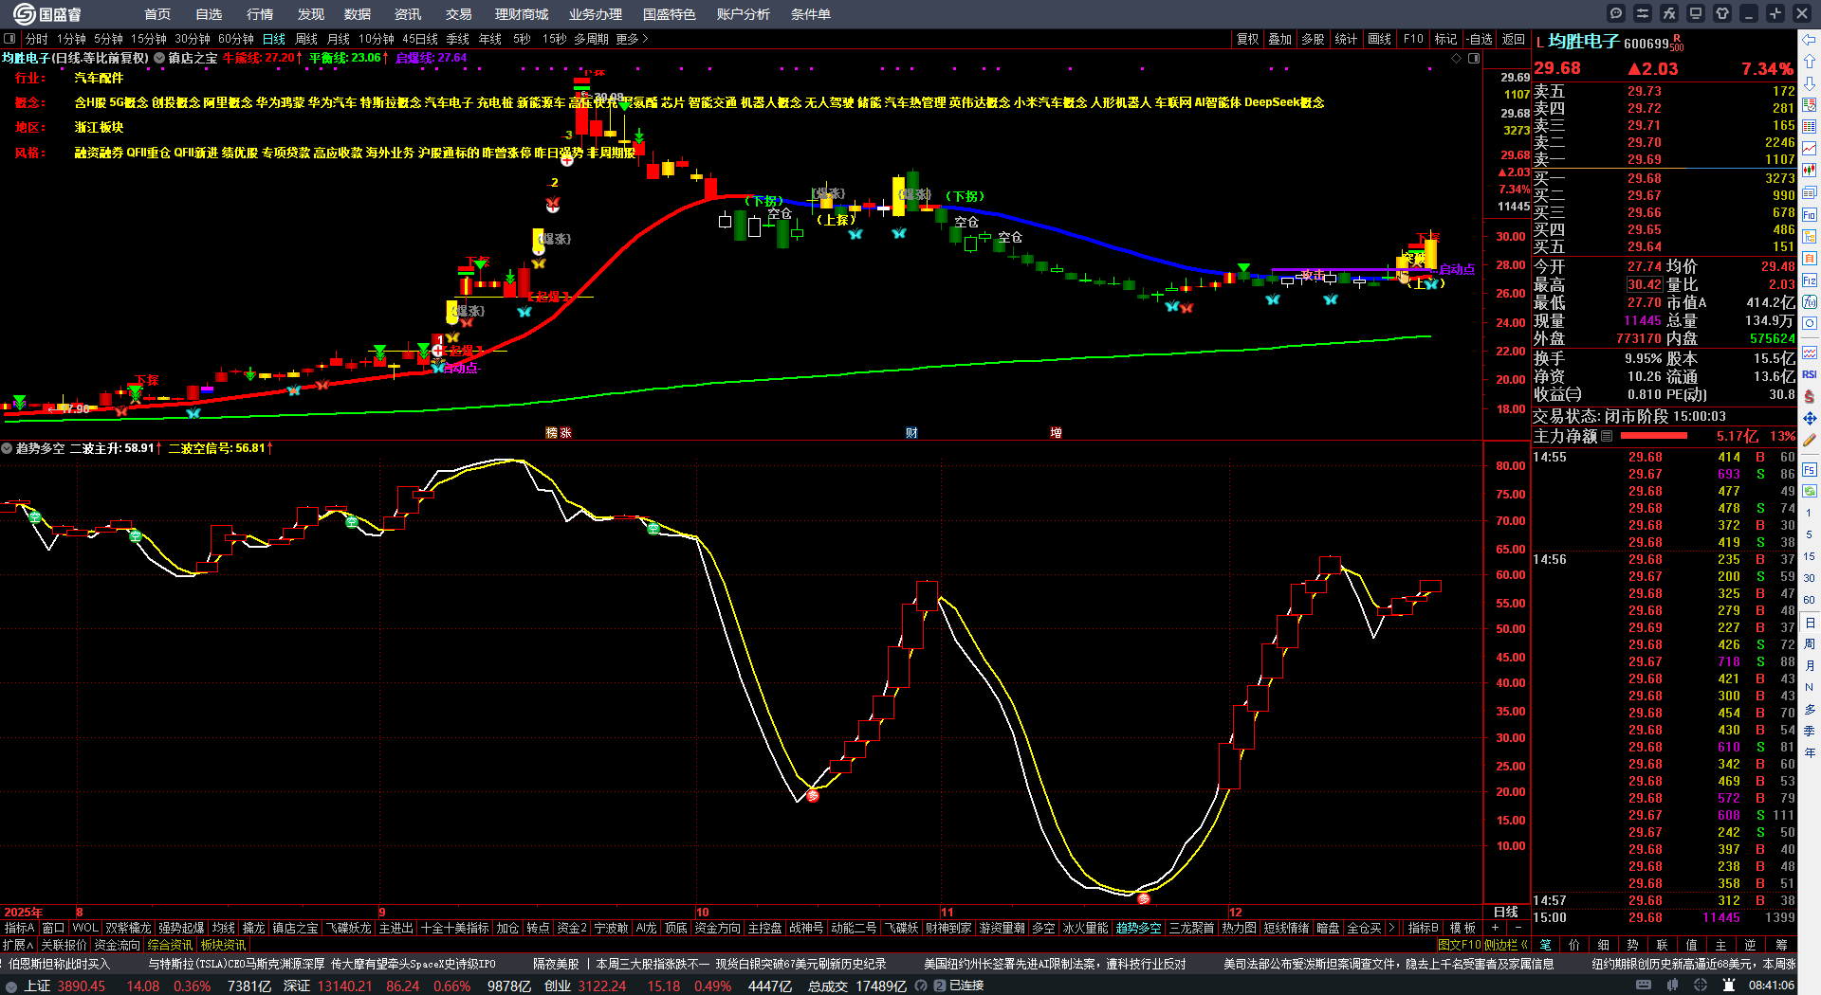Screen dimensions: 1821x995
Task: Toggle 叠加 overlay mode
Action: 1280,39
